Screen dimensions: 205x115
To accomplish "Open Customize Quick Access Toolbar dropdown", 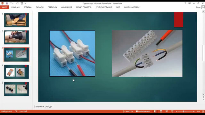I will [x=25, y=4].
